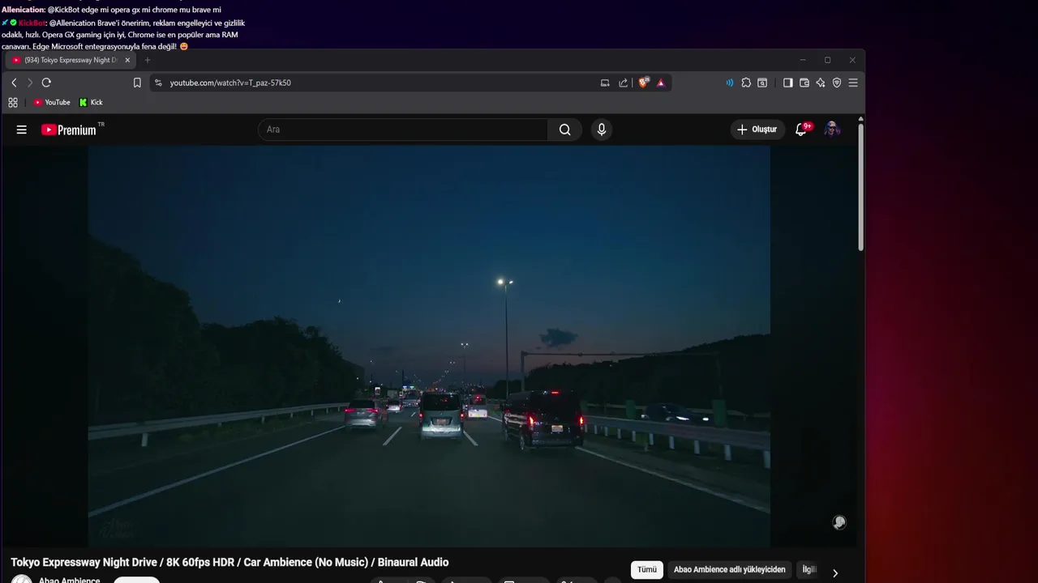
Task: Open the extensions puzzle icon
Action: point(746,83)
